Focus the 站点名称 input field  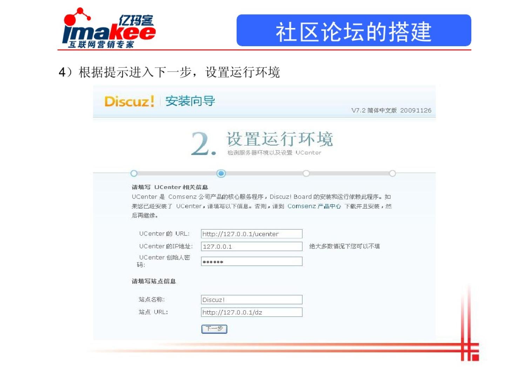tap(251, 300)
